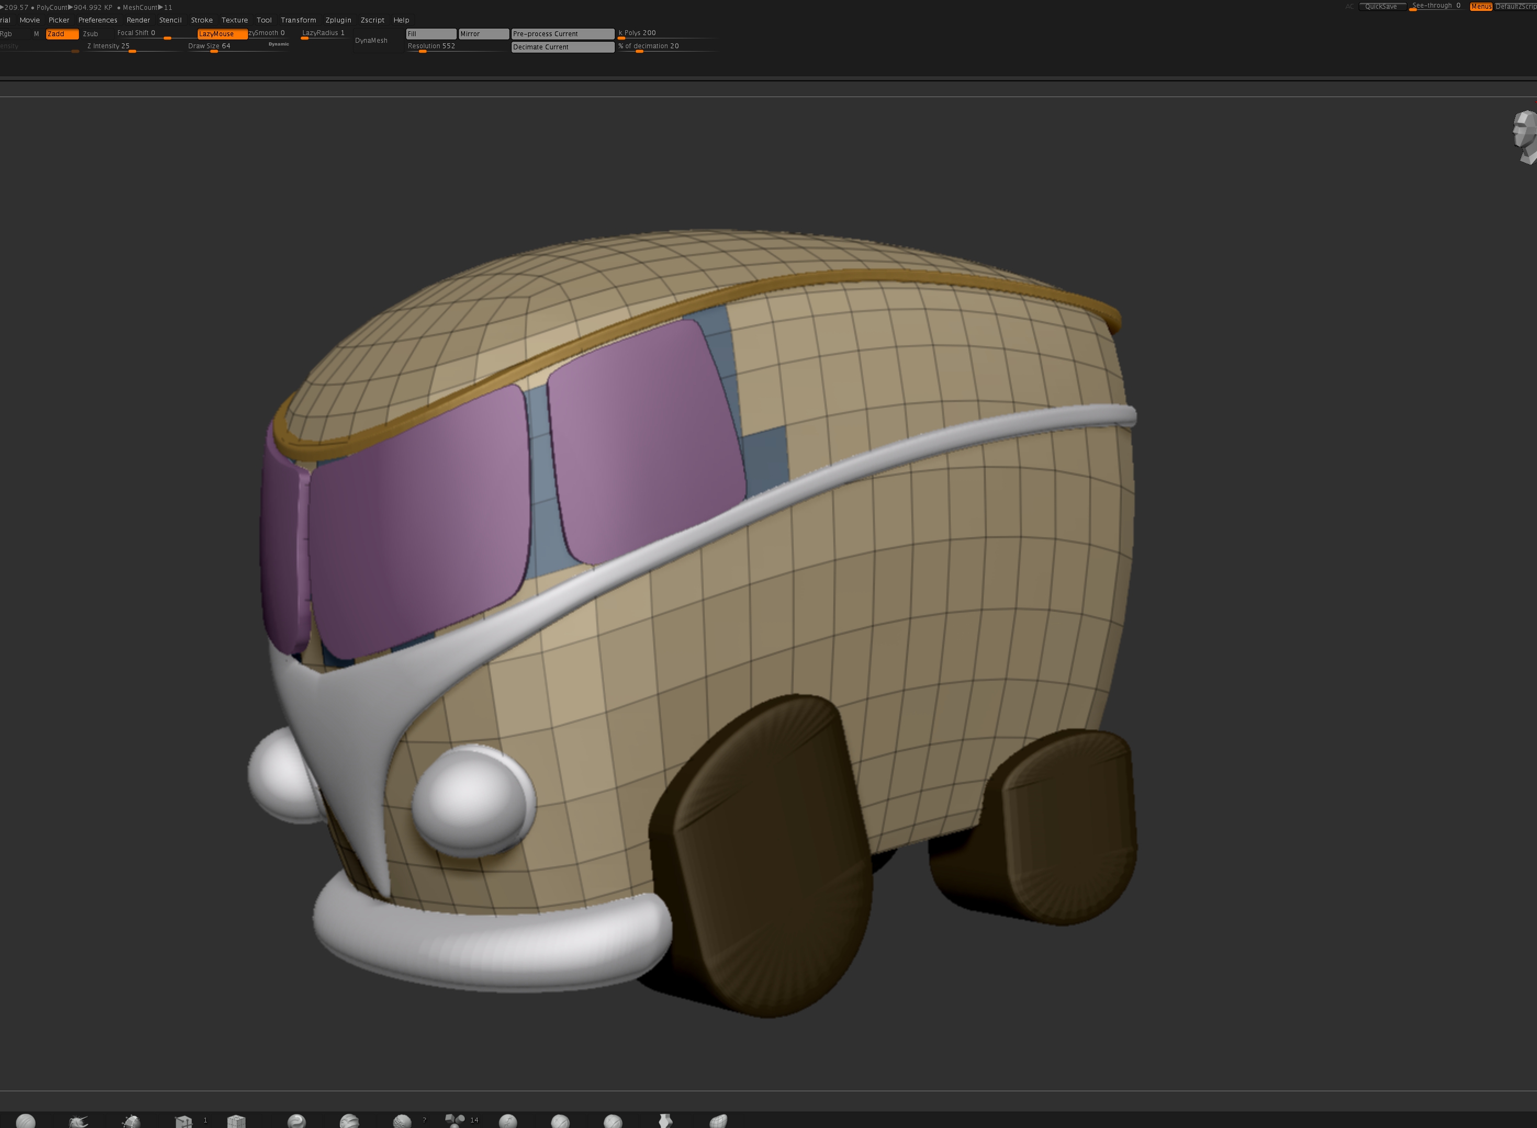The height and width of the screenshot is (1128, 1537).
Task: Select the vase-shaped mesh brush icon
Action: (x=665, y=1121)
